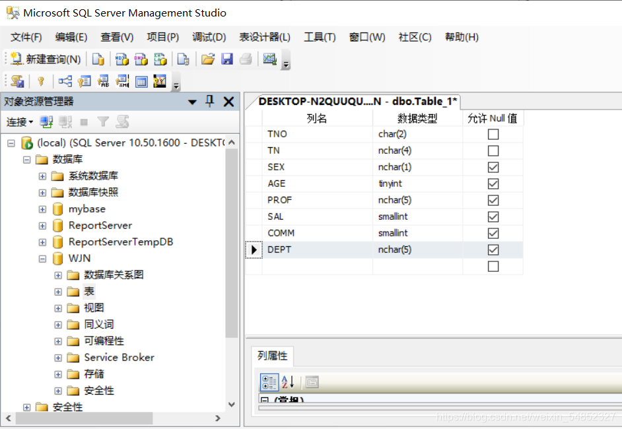Uncheck Allow Null for COMM column

click(493, 233)
